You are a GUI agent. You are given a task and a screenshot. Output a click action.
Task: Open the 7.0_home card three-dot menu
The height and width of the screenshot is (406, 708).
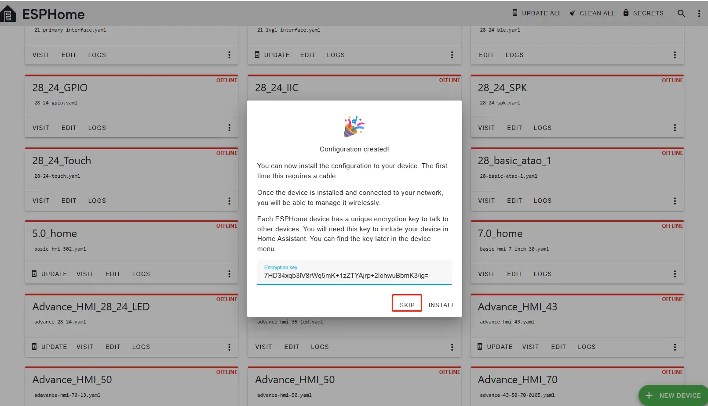tap(675, 274)
